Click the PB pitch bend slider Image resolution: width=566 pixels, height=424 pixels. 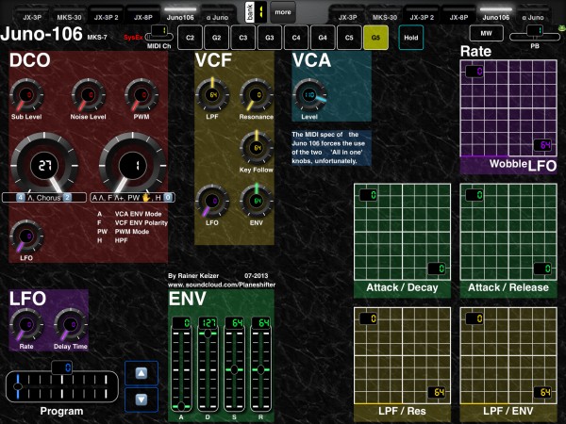click(x=535, y=34)
